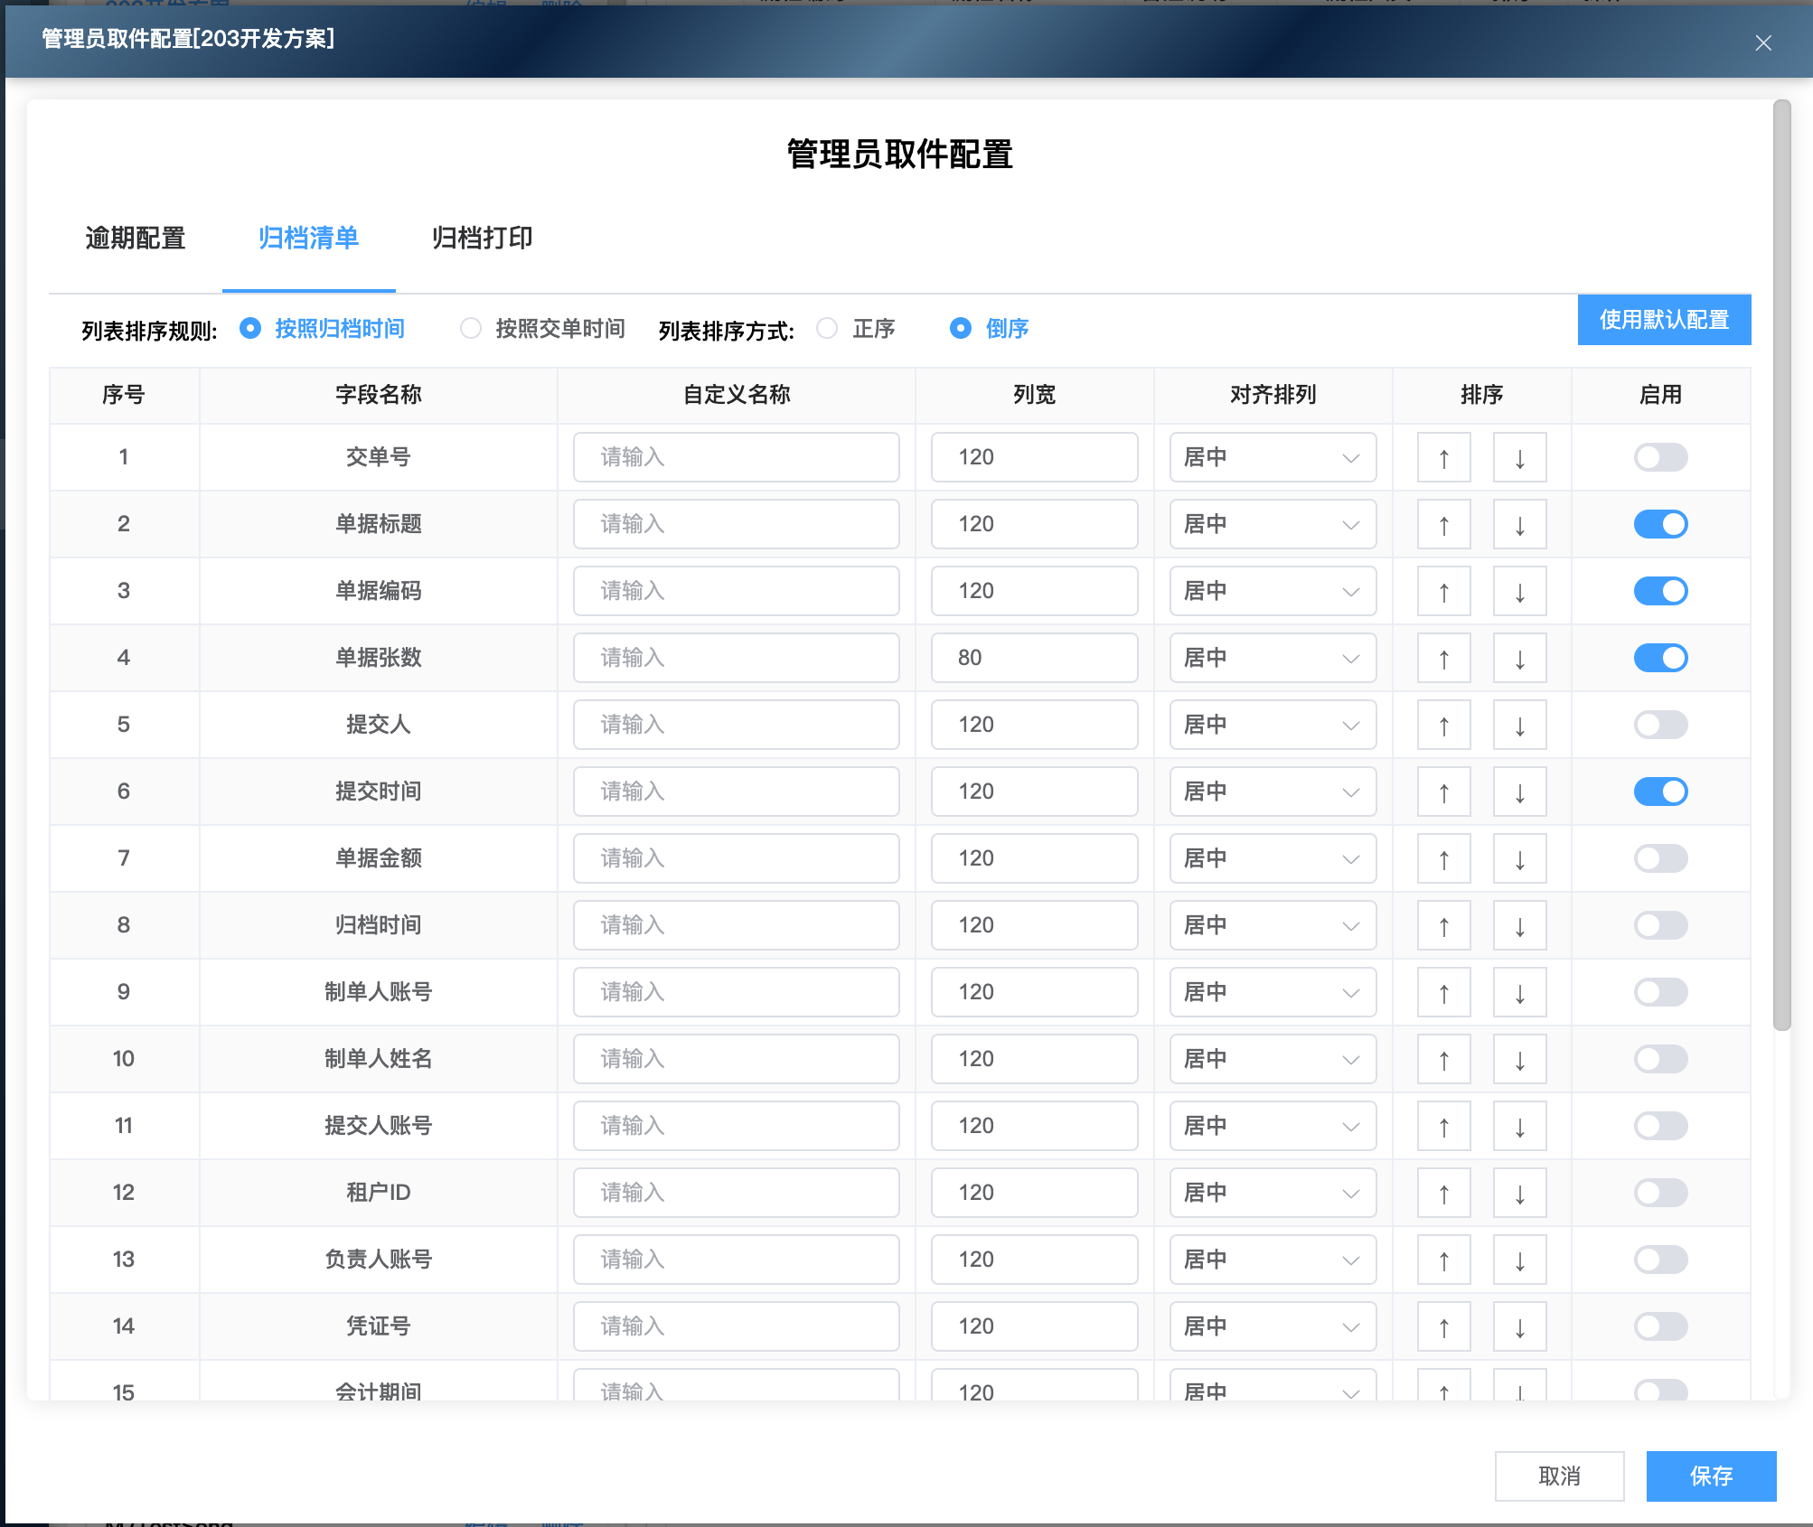The image size is (1813, 1527).
Task: Move 租户ID row up
Action: [x=1443, y=1194]
